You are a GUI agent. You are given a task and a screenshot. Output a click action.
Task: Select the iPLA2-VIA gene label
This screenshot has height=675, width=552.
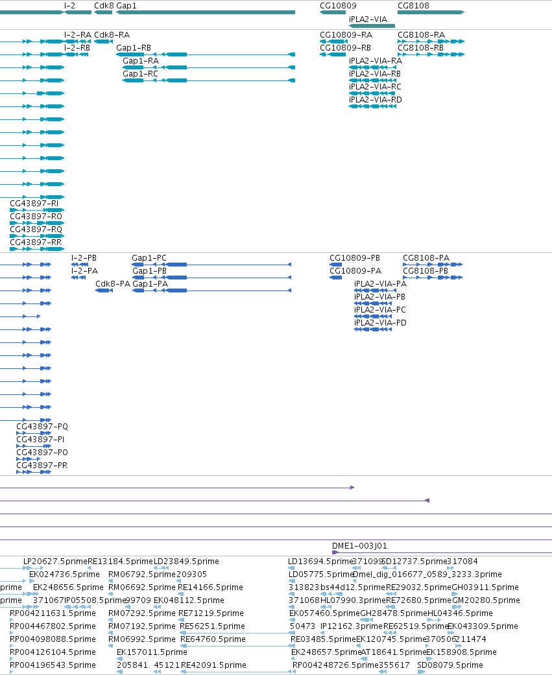click(368, 19)
